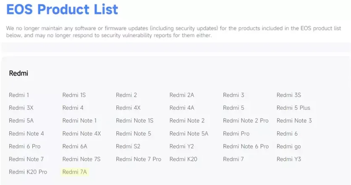Click the Redmi 1 product link
This screenshot has height=185, width=351.
[x=19, y=95]
